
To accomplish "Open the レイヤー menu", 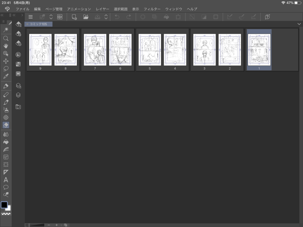I will point(102,9).
